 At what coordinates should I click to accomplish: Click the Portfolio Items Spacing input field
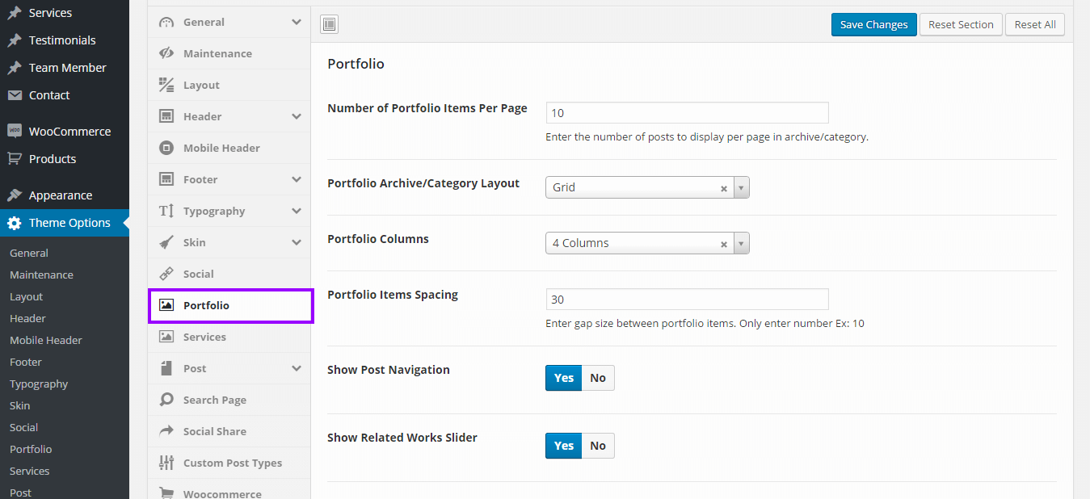[687, 300]
